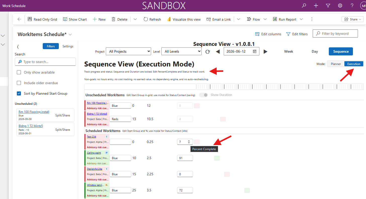Check Only show available
Viewport: 366px width, 199px height.
click(x=19, y=72)
